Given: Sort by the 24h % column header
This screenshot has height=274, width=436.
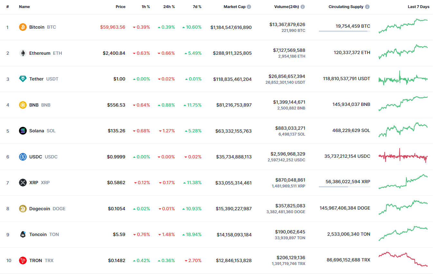Looking at the screenshot, I should pos(169,7).
